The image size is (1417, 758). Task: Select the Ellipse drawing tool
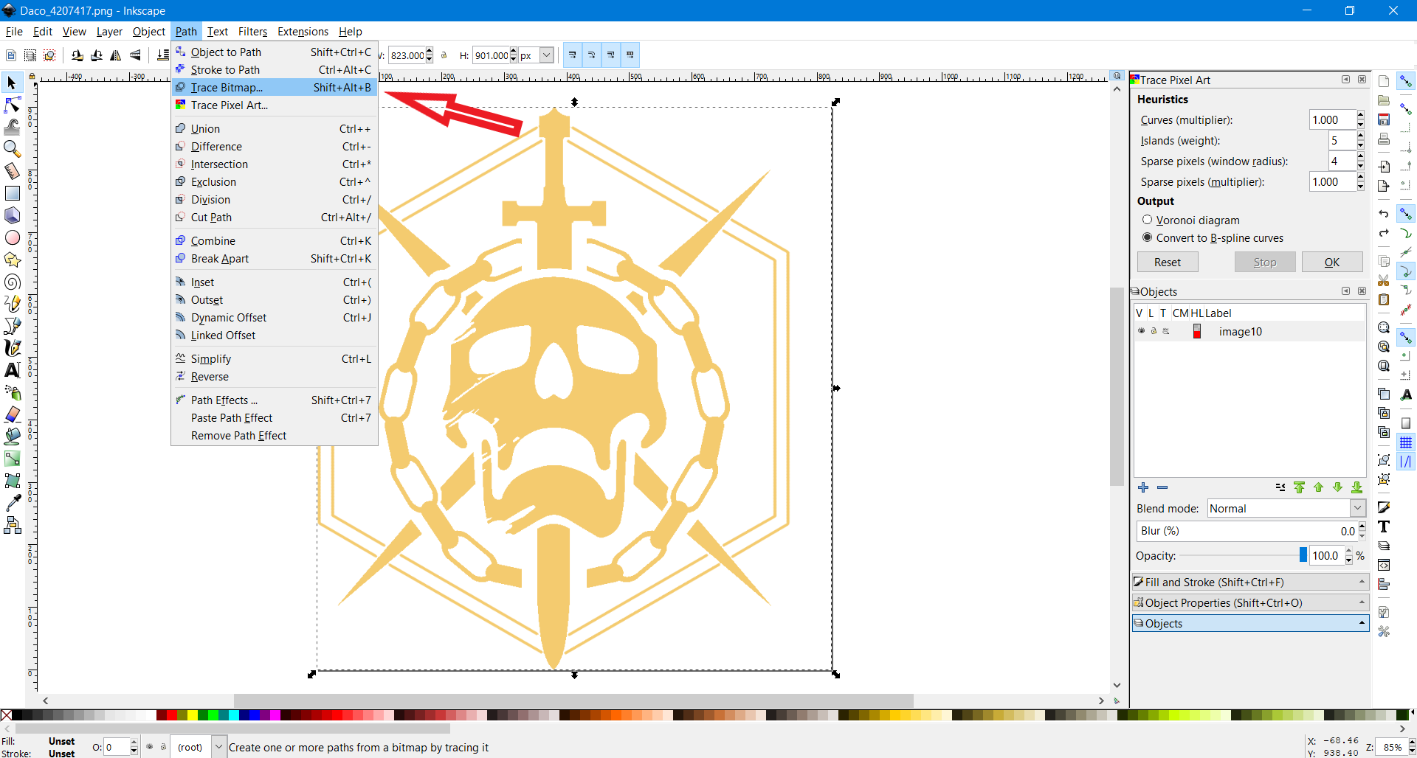(12, 237)
